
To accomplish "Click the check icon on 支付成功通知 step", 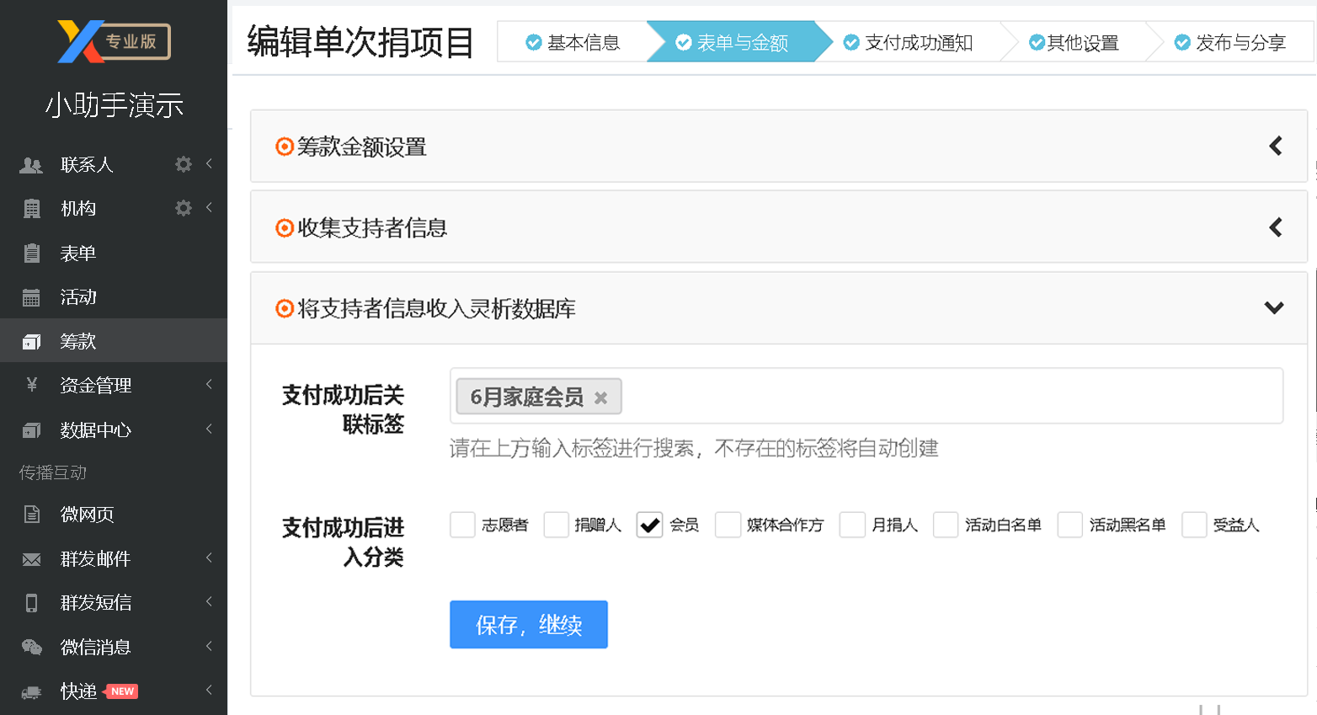I will click(x=851, y=42).
